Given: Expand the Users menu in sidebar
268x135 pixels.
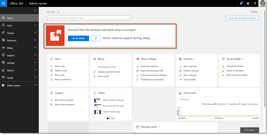Looking at the screenshot, I should (x=35, y=25).
